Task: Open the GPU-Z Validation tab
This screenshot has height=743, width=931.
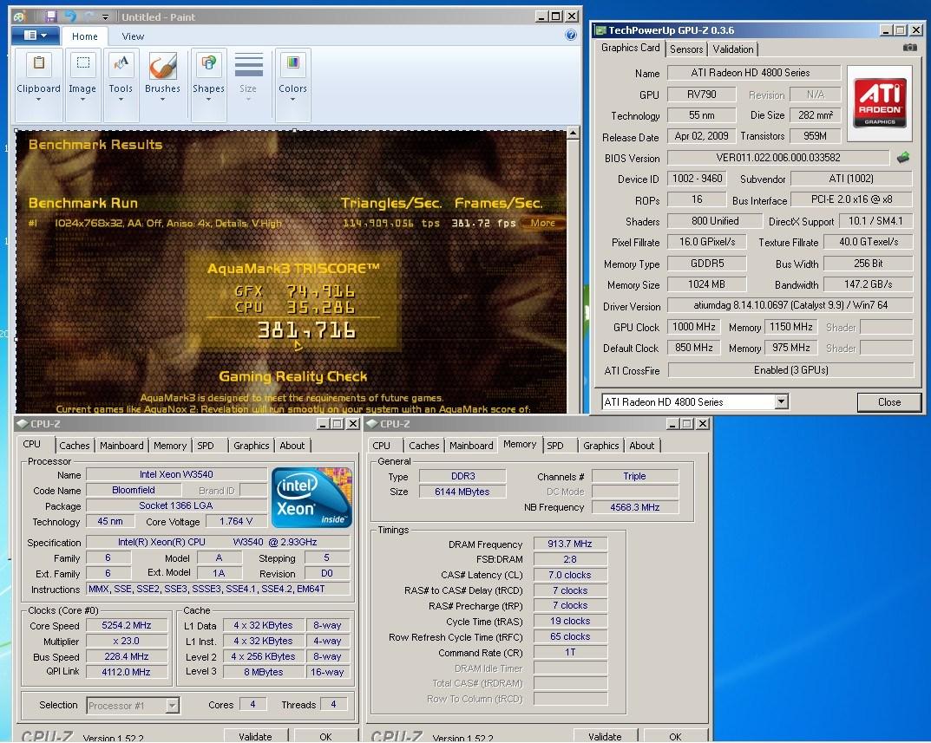Action: [x=732, y=49]
